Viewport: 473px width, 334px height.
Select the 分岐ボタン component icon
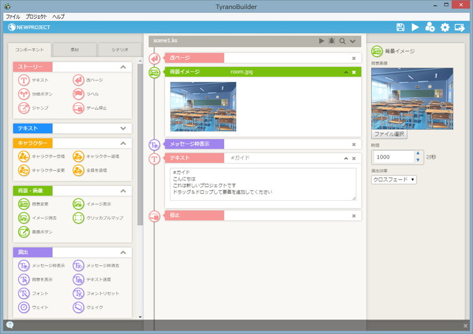point(23,94)
